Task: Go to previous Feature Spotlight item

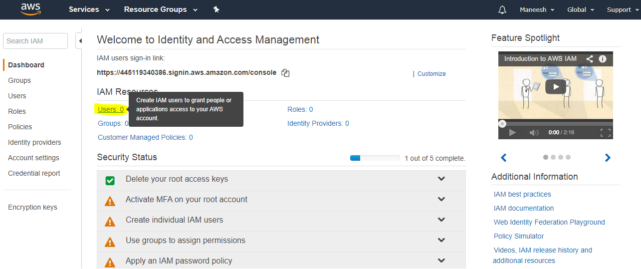Action: 504,158
